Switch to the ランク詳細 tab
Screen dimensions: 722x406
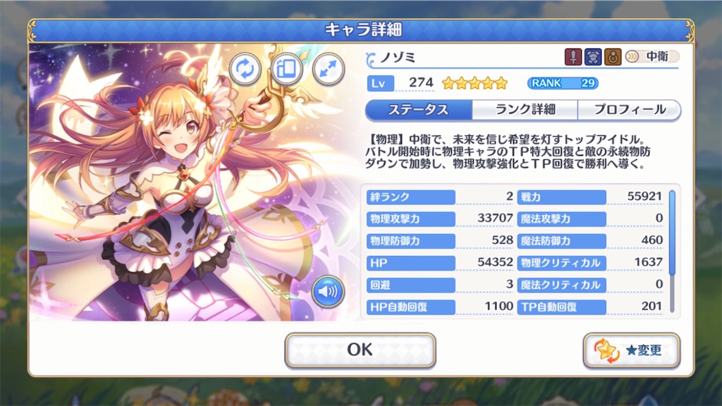coord(525,110)
